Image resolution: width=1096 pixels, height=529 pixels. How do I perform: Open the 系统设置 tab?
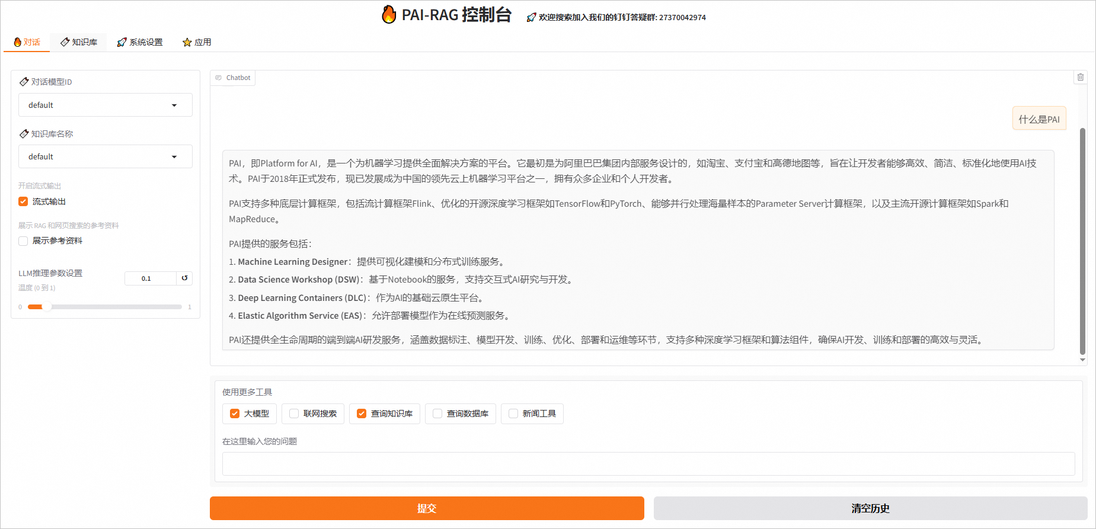(140, 42)
